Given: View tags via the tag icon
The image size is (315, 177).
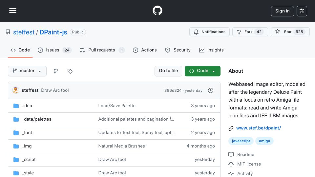Looking at the screenshot, I should tap(70, 71).
